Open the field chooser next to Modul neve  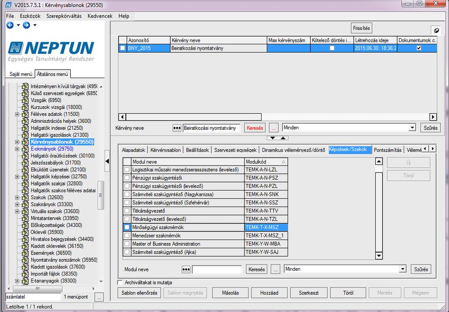click(186, 269)
